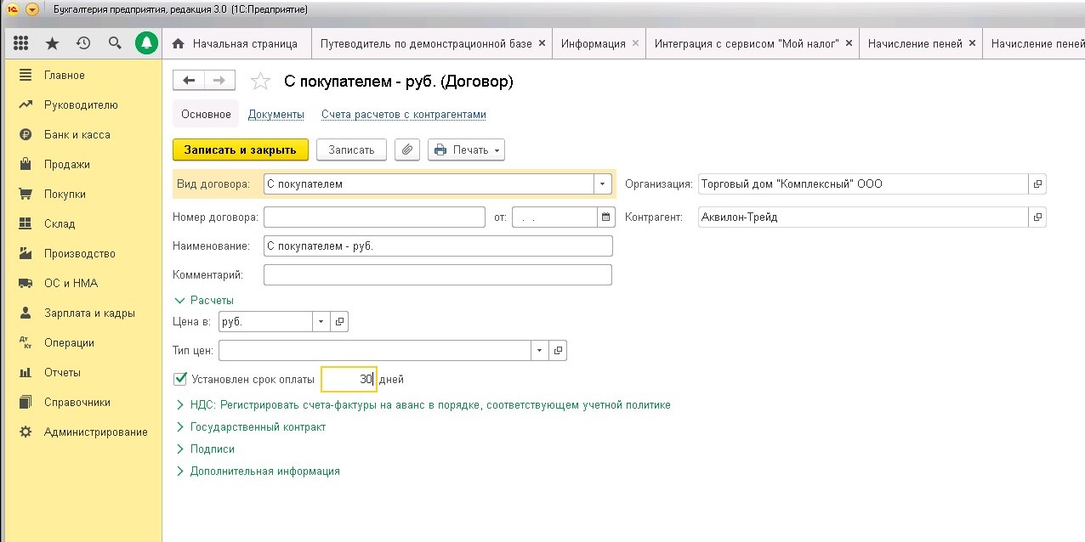This screenshot has height=542, width=1085.
Task: Click the paperclip attached files icon
Action: coord(408,150)
